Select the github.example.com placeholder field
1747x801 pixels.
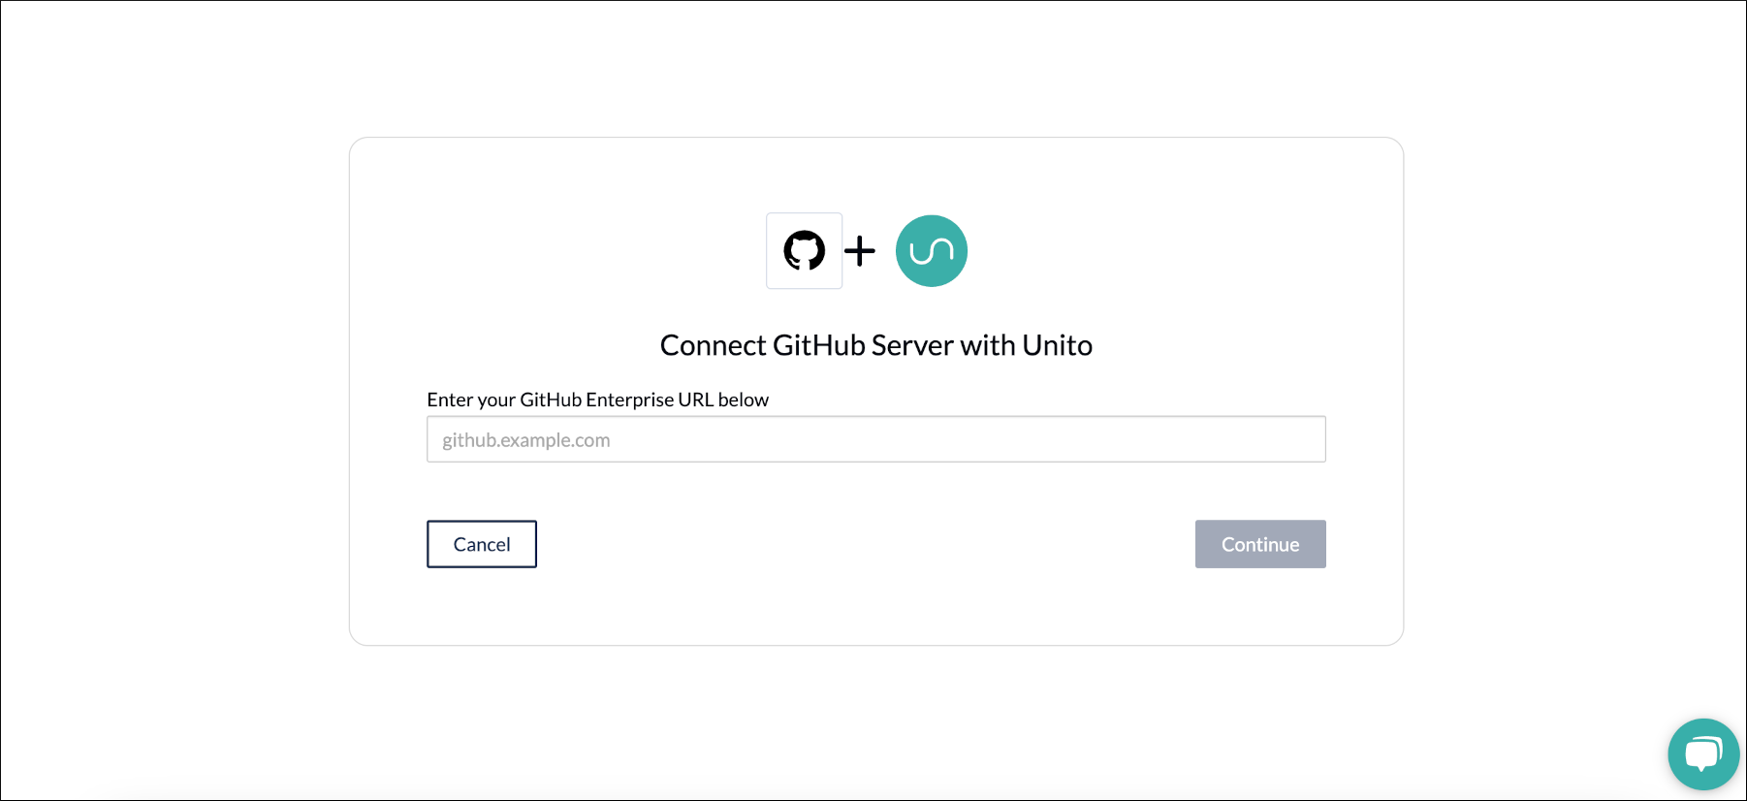click(x=874, y=438)
